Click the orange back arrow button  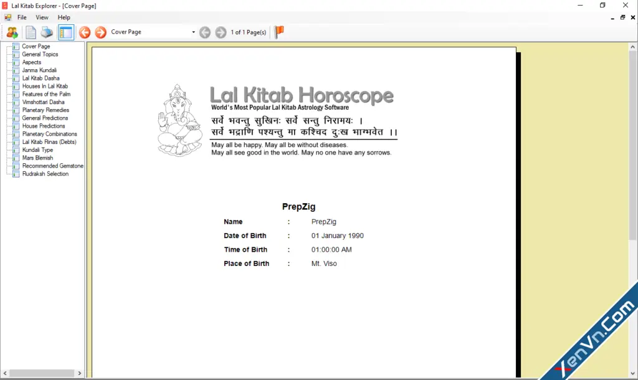point(85,32)
